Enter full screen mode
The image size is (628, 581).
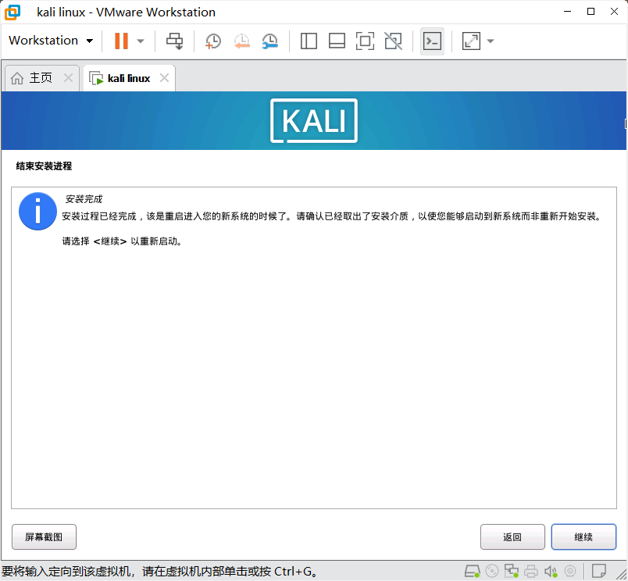pyautogui.click(x=365, y=41)
